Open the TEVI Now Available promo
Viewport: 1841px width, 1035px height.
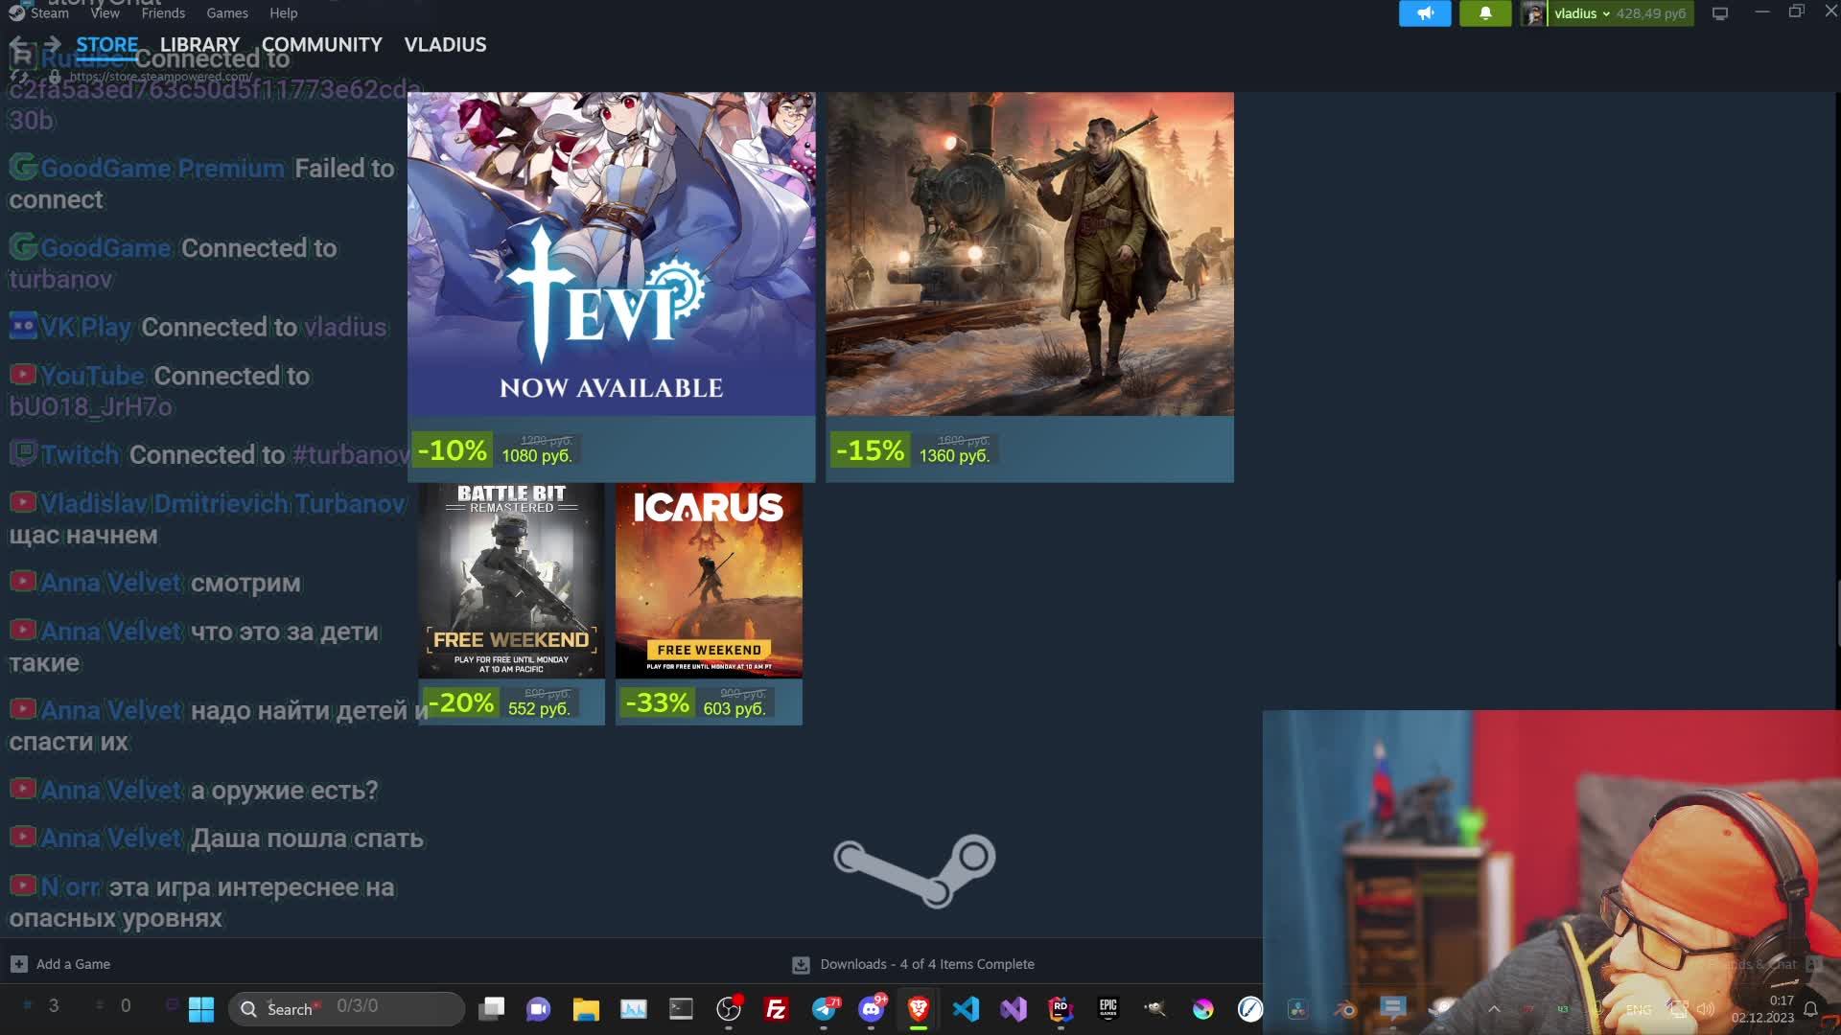611,254
